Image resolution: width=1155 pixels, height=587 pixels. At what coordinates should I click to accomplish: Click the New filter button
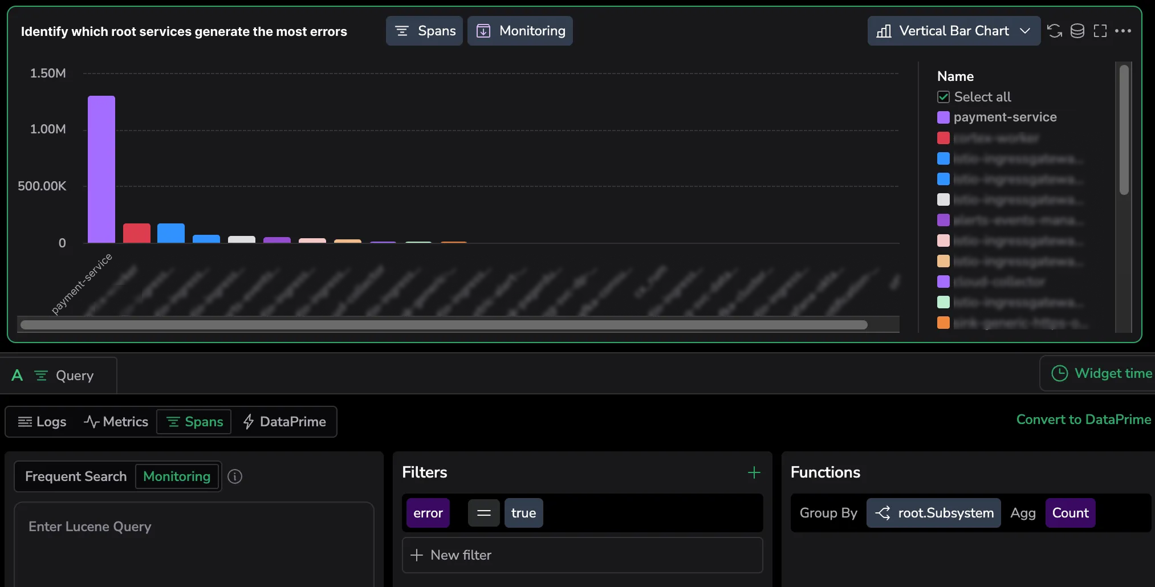pos(582,555)
